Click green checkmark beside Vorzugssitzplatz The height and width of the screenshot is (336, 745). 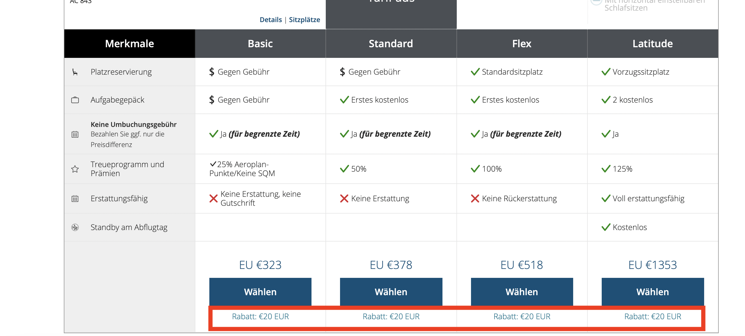coord(606,72)
